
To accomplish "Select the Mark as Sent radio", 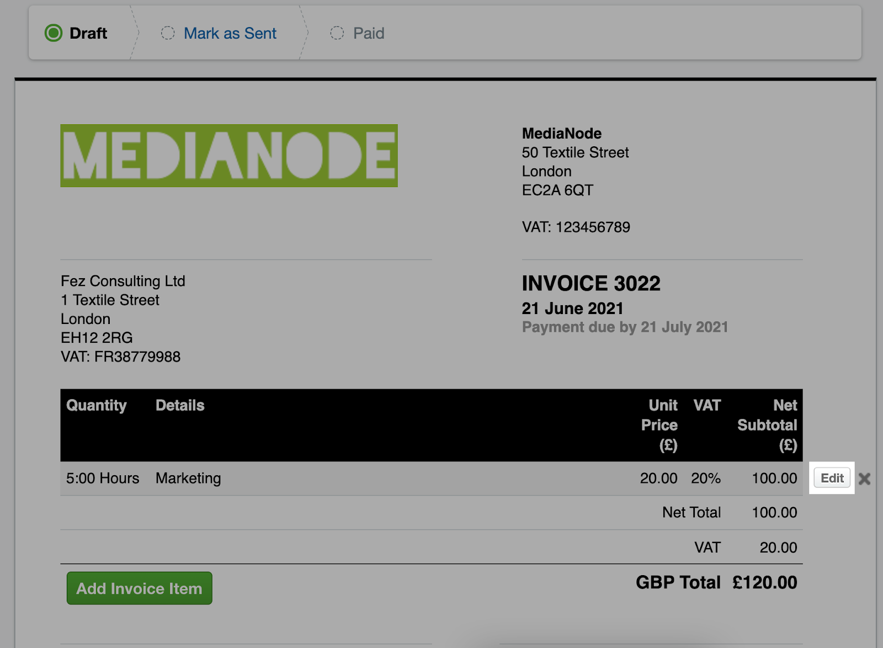I will (x=168, y=33).
